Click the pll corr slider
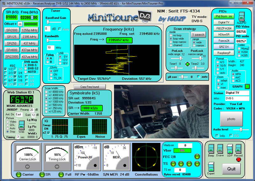The image size is (255, 181). [183, 77]
